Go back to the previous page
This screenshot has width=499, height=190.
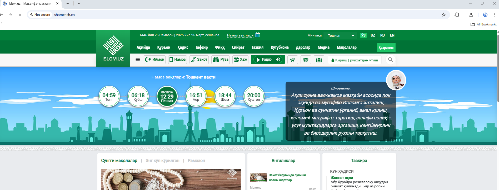click(x=1, y=15)
